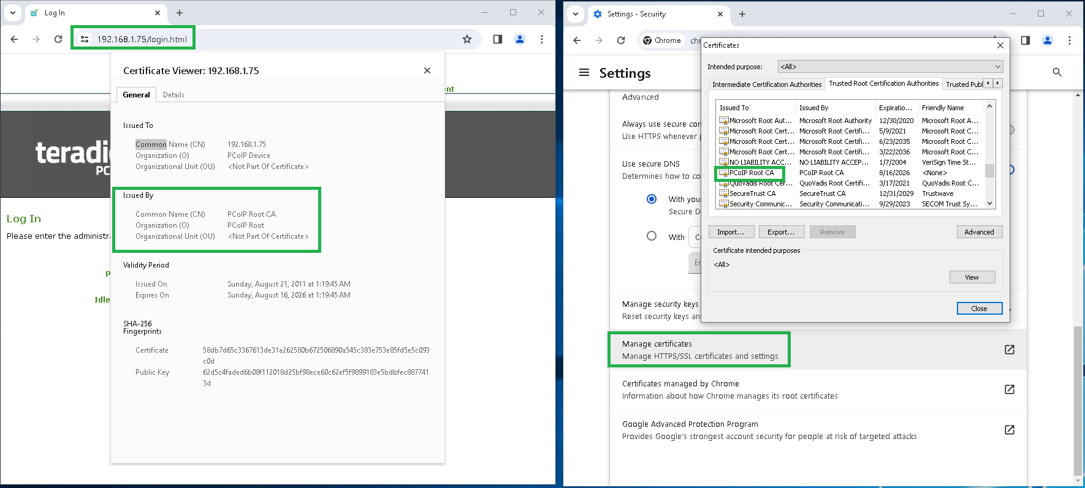Image resolution: width=1085 pixels, height=488 pixels.
Task: Click the address bar URL 192.168.1.75/login.html
Action: tap(142, 39)
